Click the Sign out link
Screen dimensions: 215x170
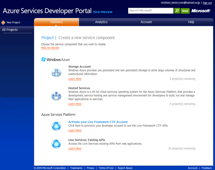point(207,3)
